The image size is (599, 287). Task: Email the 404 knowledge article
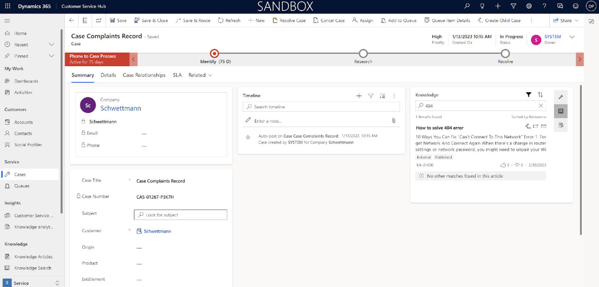pos(544,126)
